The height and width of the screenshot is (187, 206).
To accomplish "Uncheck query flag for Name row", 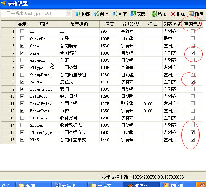I will 193,53.
